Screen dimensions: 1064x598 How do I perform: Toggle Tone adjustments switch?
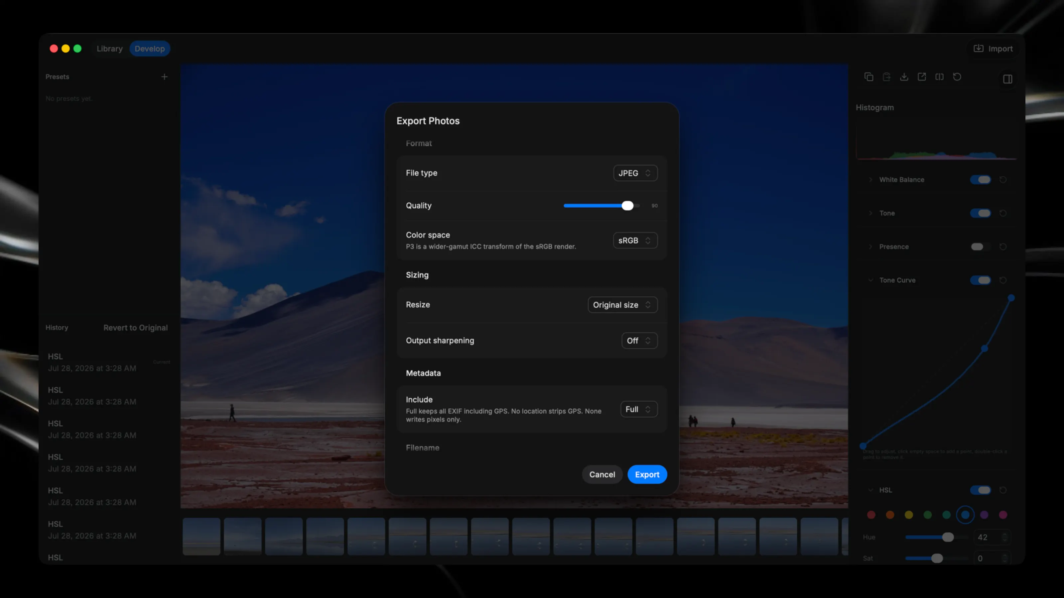coord(980,213)
